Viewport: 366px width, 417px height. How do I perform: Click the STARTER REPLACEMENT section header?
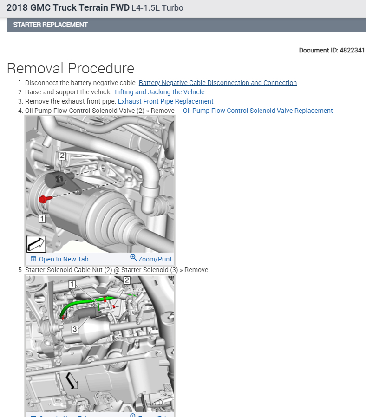pos(186,25)
